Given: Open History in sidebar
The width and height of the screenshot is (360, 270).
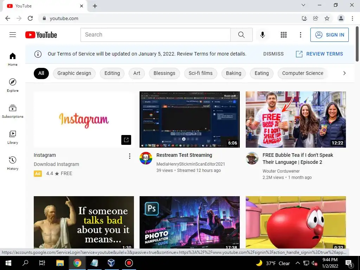Looking at the screenshot, I should coord(13,163).
